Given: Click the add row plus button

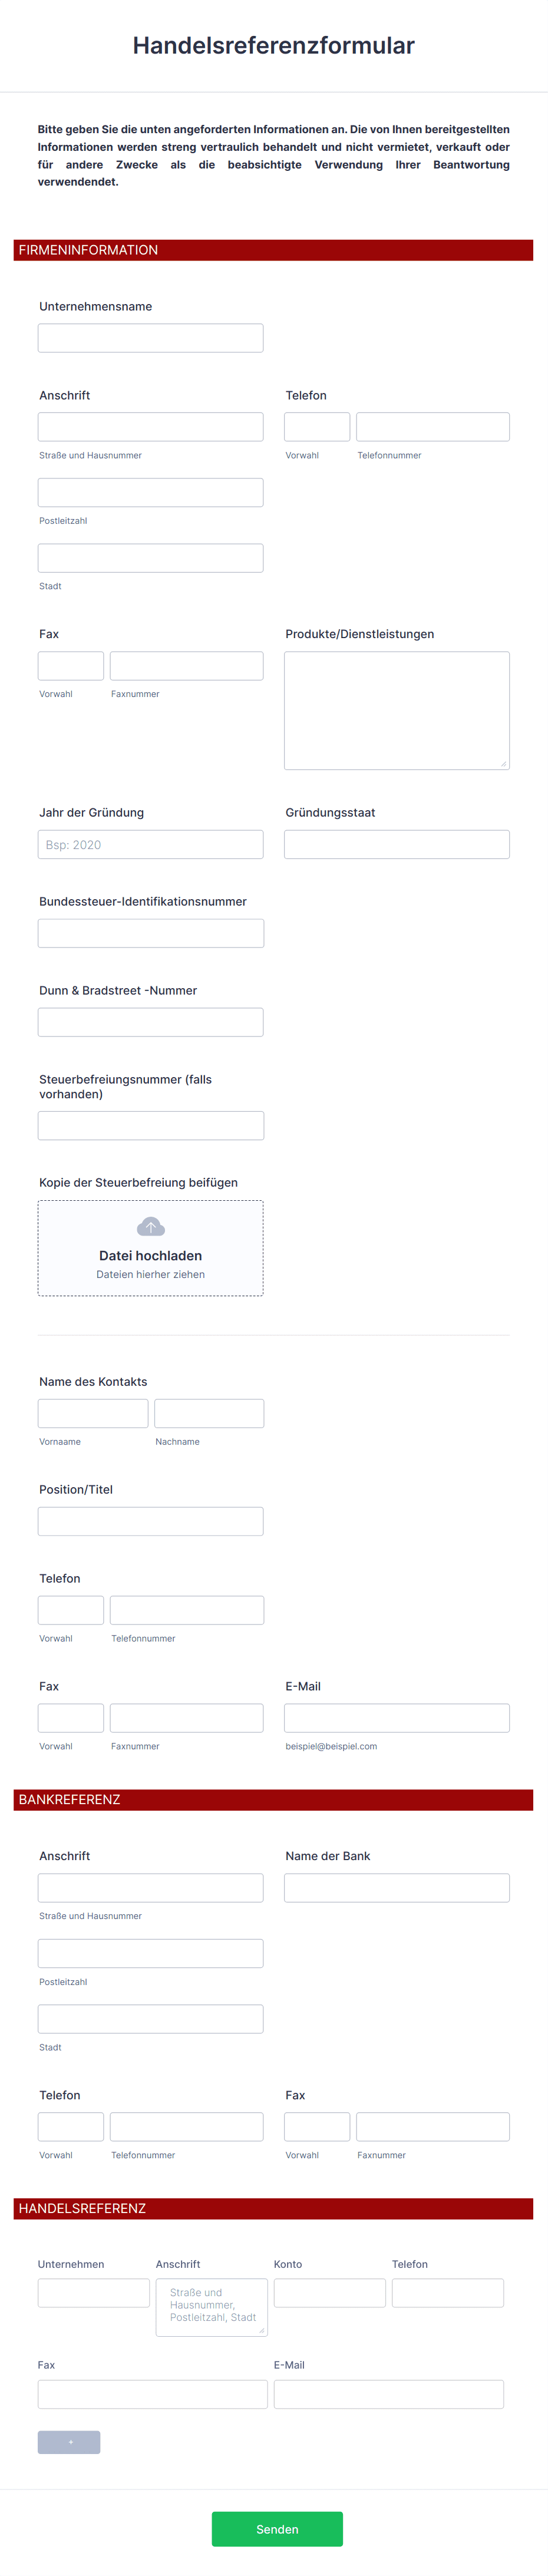Looking at the screenshot, I should pyautogui.click(x=69, y=2442).
